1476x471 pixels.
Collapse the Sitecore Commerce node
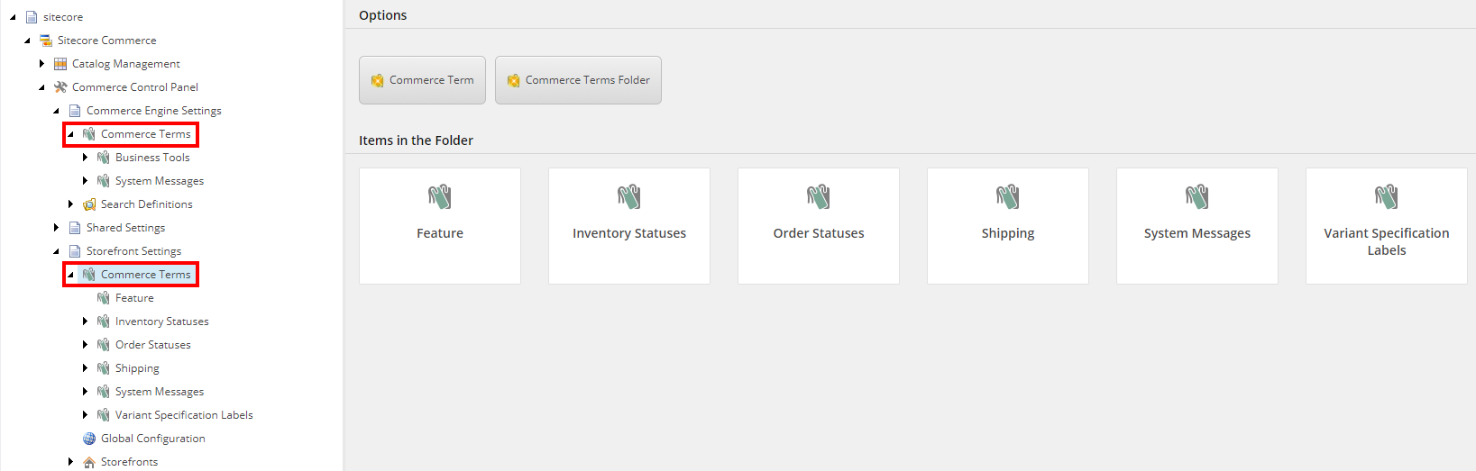[27, 41]
